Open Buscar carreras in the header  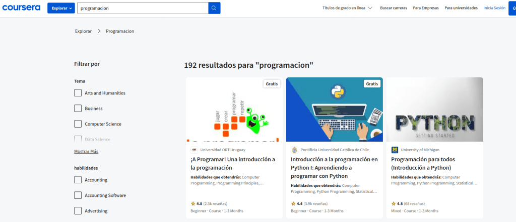pos(394,8)
